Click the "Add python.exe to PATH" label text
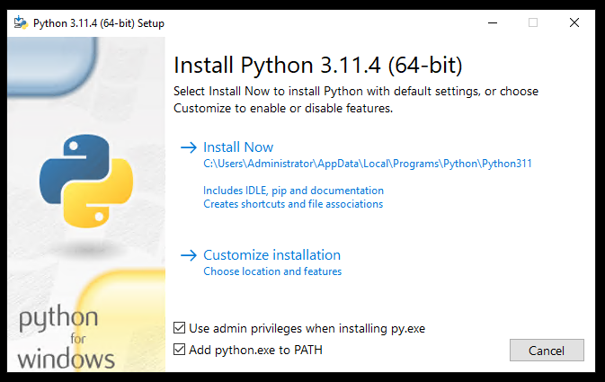Image resolution: width=605 pixels, height=382 pixels. 255,350
